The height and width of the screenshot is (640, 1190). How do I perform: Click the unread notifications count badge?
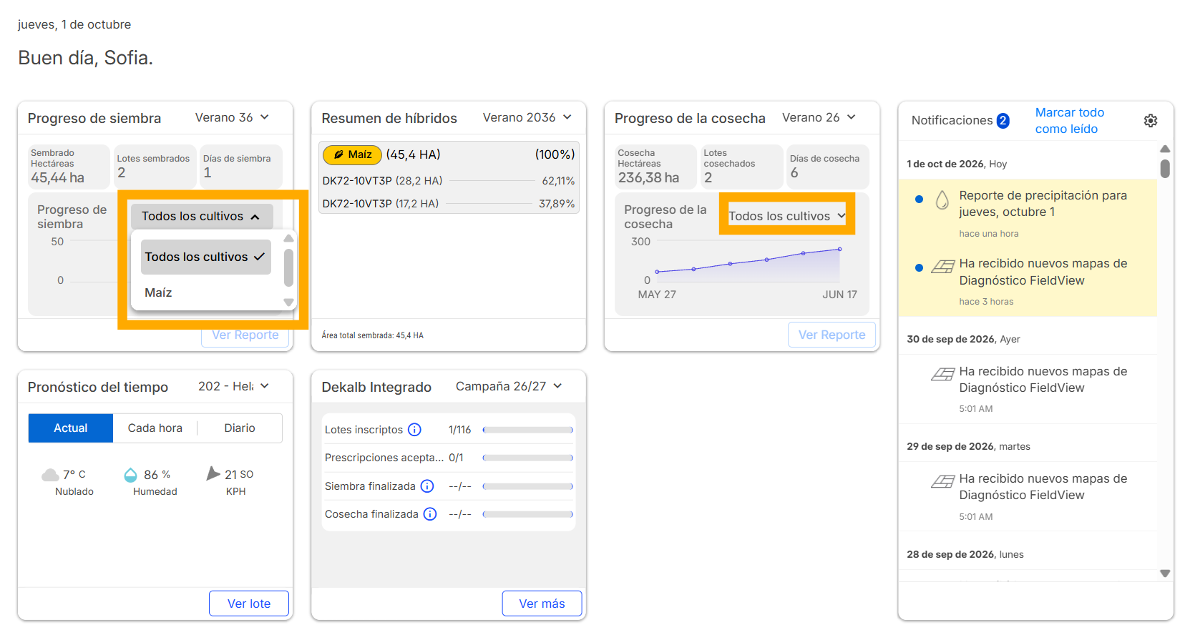coord(1003,121)
